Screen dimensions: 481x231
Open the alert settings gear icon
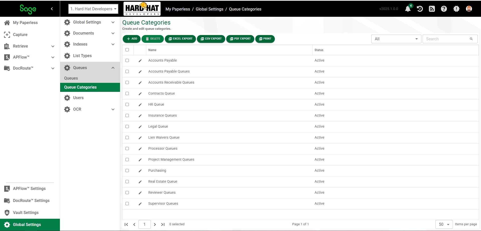pyautogui.click(x=456, y=9)
